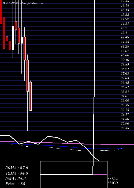The height and width of the screenshot is (188, 134).
Task: Click price axis label 31.56
Action: point(125,119)
